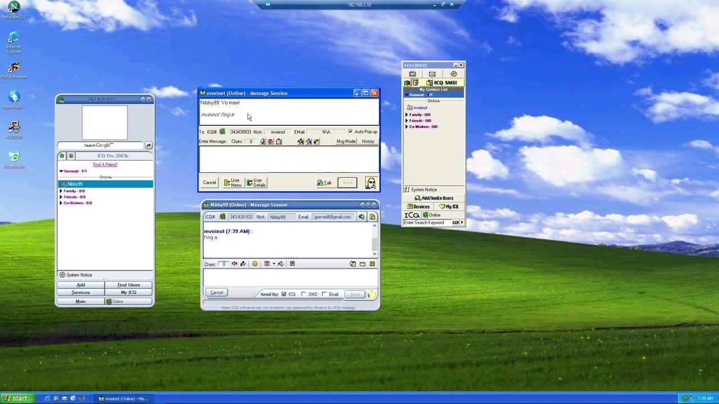The image size is (719, 404).
Task: Click the Add button in ICQ Pro
Action: 81,285
